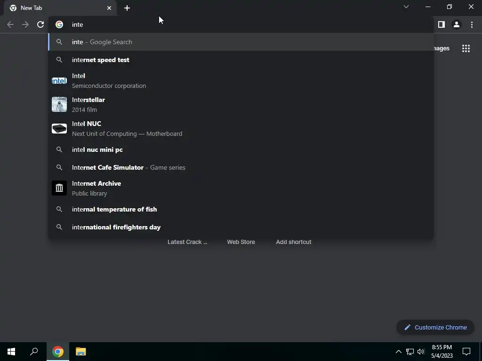Open Chrome's three-dot menu

tap(472, 24)
